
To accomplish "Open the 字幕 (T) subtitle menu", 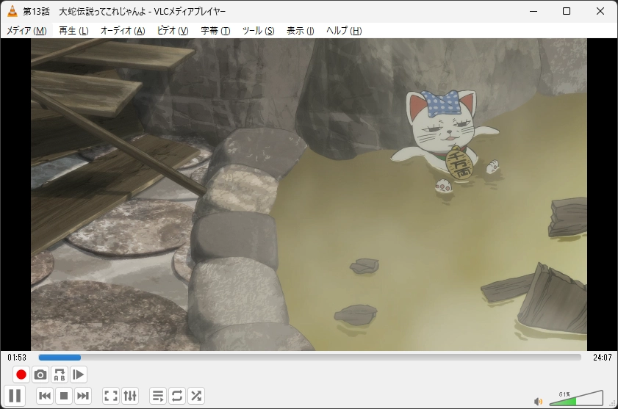I will 215,31.
